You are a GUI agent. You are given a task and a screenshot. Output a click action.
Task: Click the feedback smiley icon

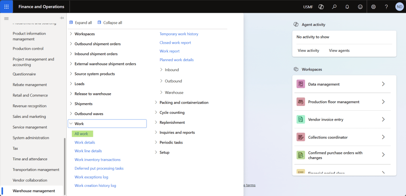pos(360,7)
